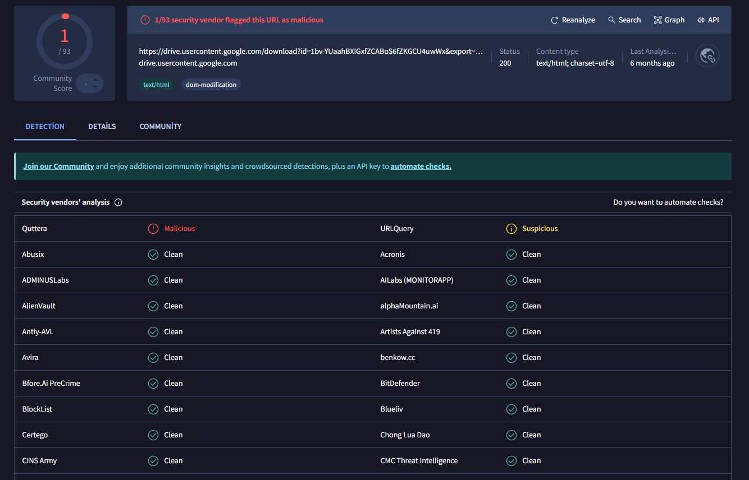Image resolution: width=749 pixels, height=480 pixels.
Task: Open the Graph view icon
Action: (657, 20)
